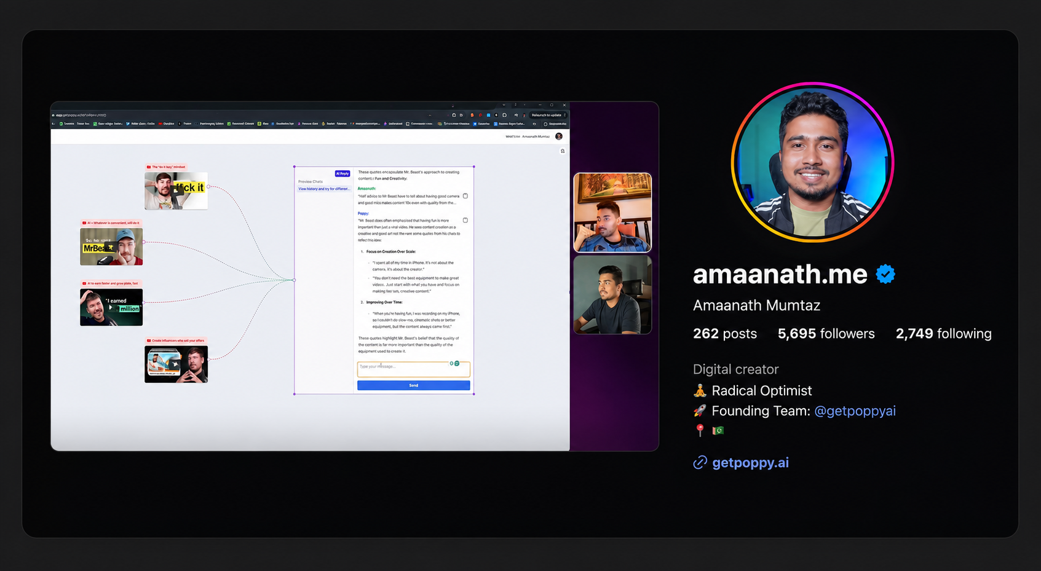
Task: Select "View history and try for different..." chat
Action: coord(324,189)
